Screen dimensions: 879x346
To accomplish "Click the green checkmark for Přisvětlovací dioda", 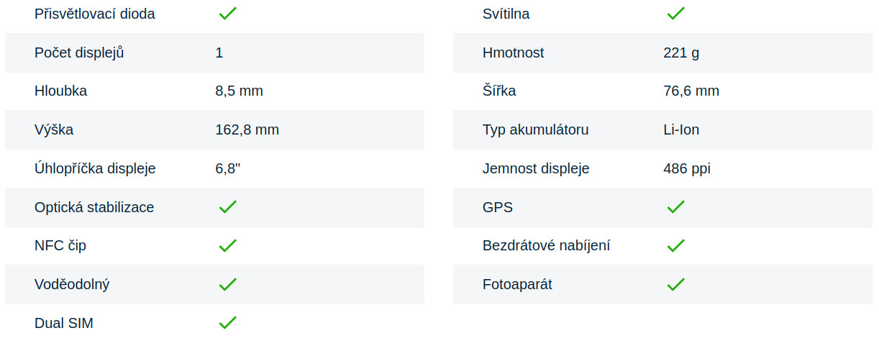I will (227, 14).
